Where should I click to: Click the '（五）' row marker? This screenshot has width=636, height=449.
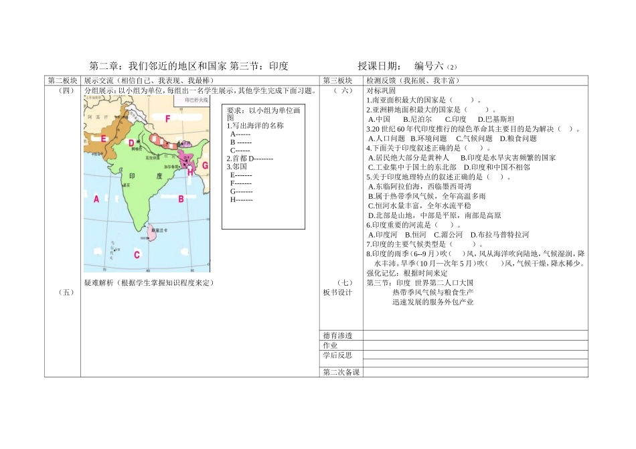66,292
